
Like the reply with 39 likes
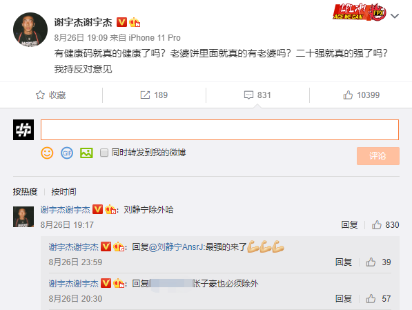coord(371,262)
